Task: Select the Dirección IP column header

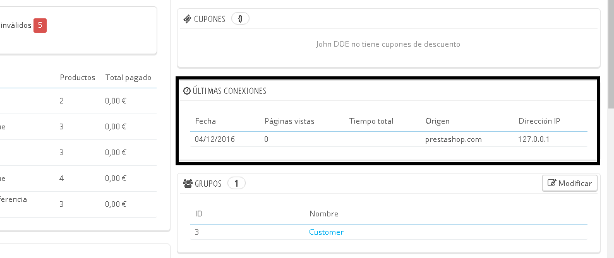Action: [x=539, y=121]
